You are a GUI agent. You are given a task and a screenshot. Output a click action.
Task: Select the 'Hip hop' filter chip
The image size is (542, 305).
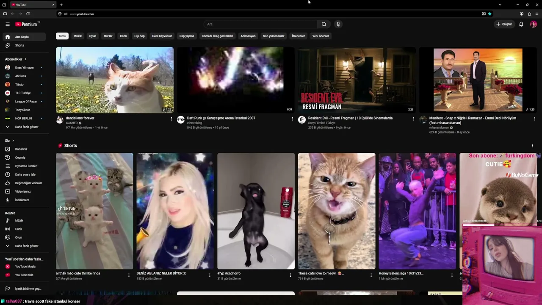(x=139, y=36)
